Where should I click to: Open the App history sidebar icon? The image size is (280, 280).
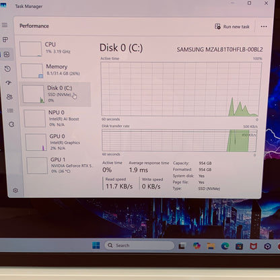7,69
